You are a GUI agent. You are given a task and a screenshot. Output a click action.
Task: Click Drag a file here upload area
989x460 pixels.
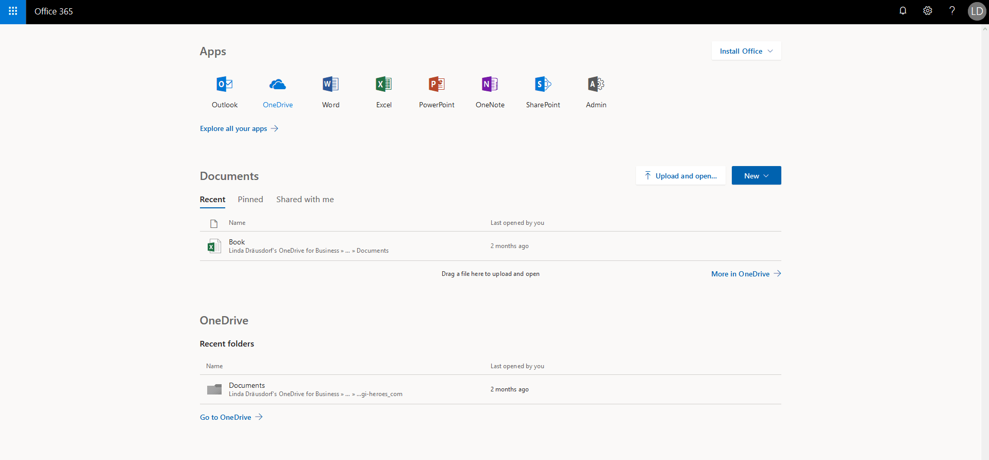[x=491, y=274]
